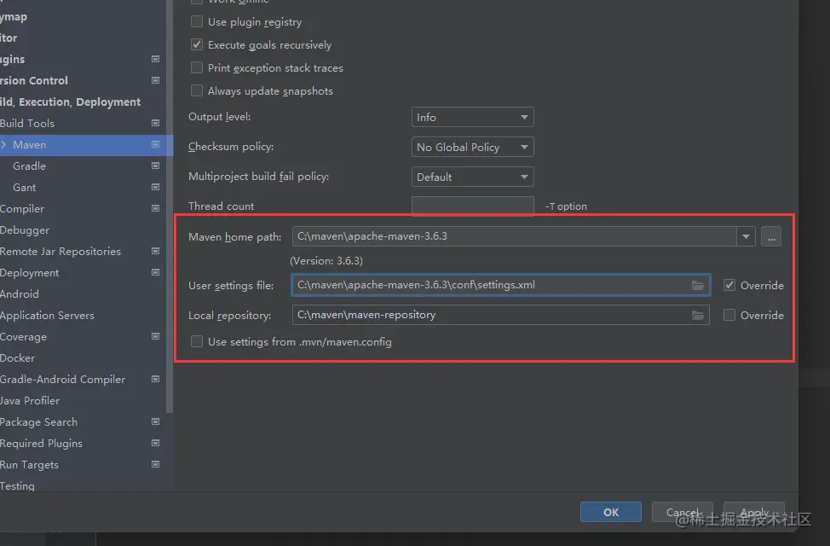The height and width of the screenshot is (546, 830).
Task: Open Build, Execution, Deployment section
Action: click(71, 102)
